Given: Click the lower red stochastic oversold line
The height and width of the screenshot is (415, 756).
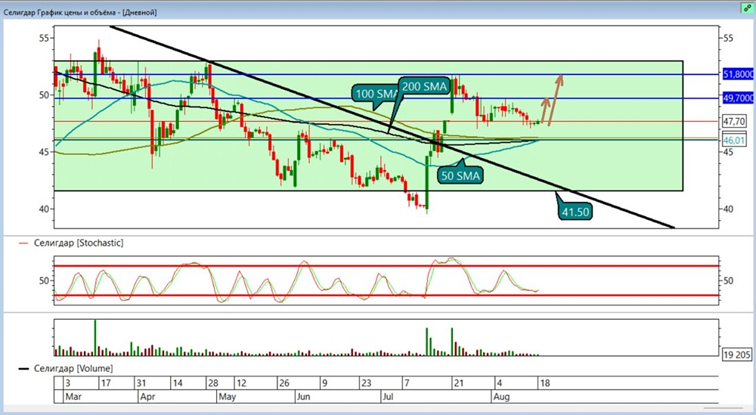Looking at the screenshot, I should coord(386,296).
